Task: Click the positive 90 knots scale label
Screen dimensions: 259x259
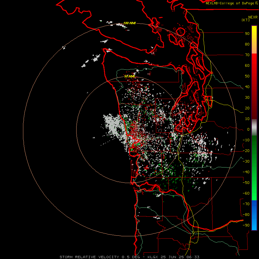Action: [x=247, y=34]
